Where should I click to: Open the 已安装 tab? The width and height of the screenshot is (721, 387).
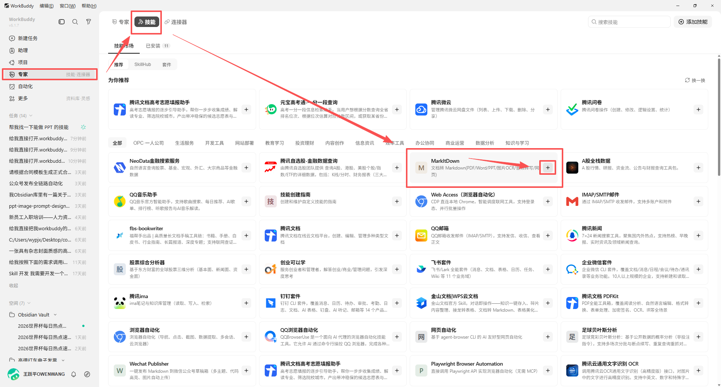click(158, 46)
